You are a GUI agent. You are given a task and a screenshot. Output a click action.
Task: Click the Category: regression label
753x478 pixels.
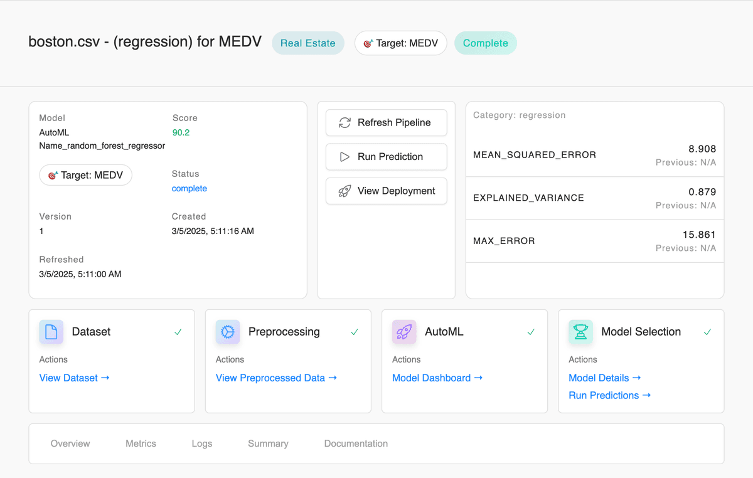pyautogui.click(x=520, y=115)
